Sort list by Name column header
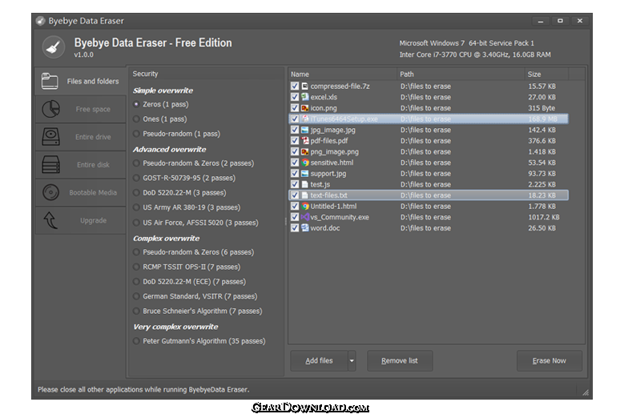The height and width of the screenshot is (414, 620). coord(342,74)
